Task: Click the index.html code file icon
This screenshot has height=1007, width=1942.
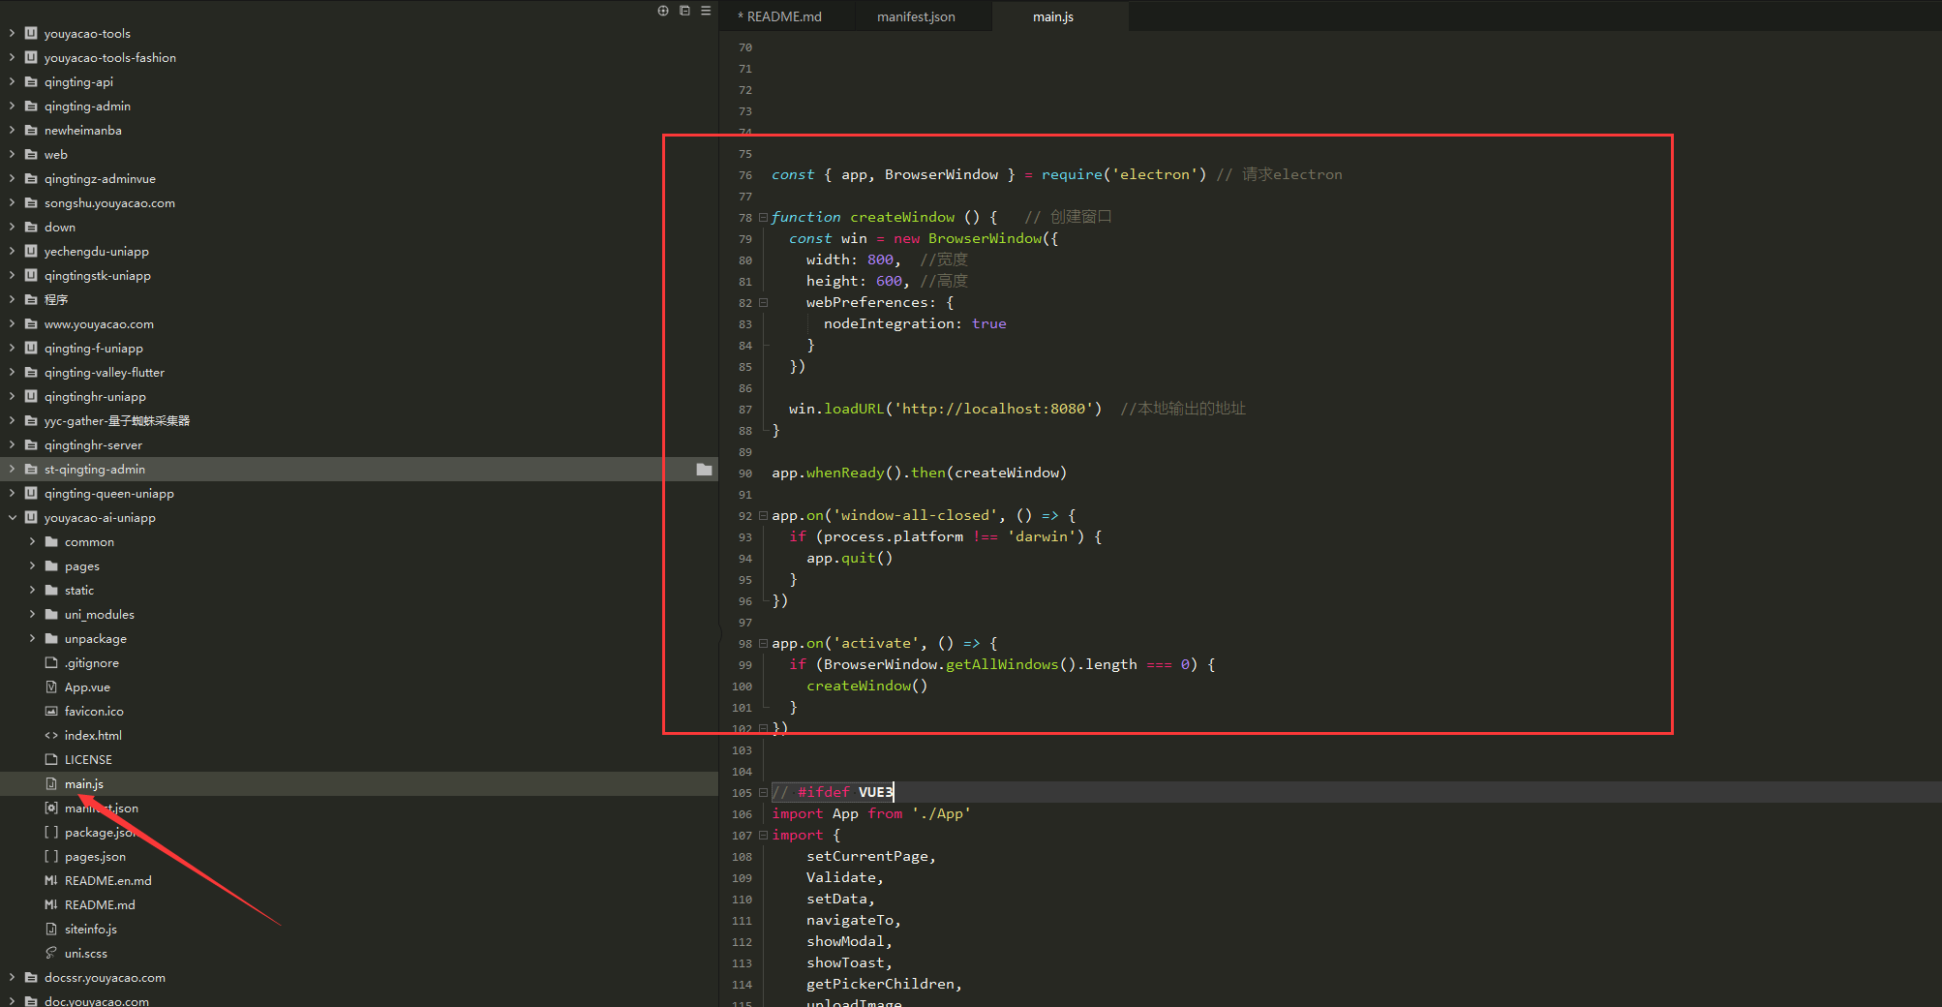Action: [x=51, y=735]
